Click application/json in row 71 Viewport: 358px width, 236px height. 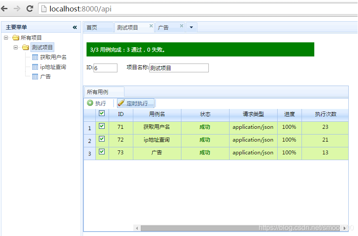pos(253,127)
